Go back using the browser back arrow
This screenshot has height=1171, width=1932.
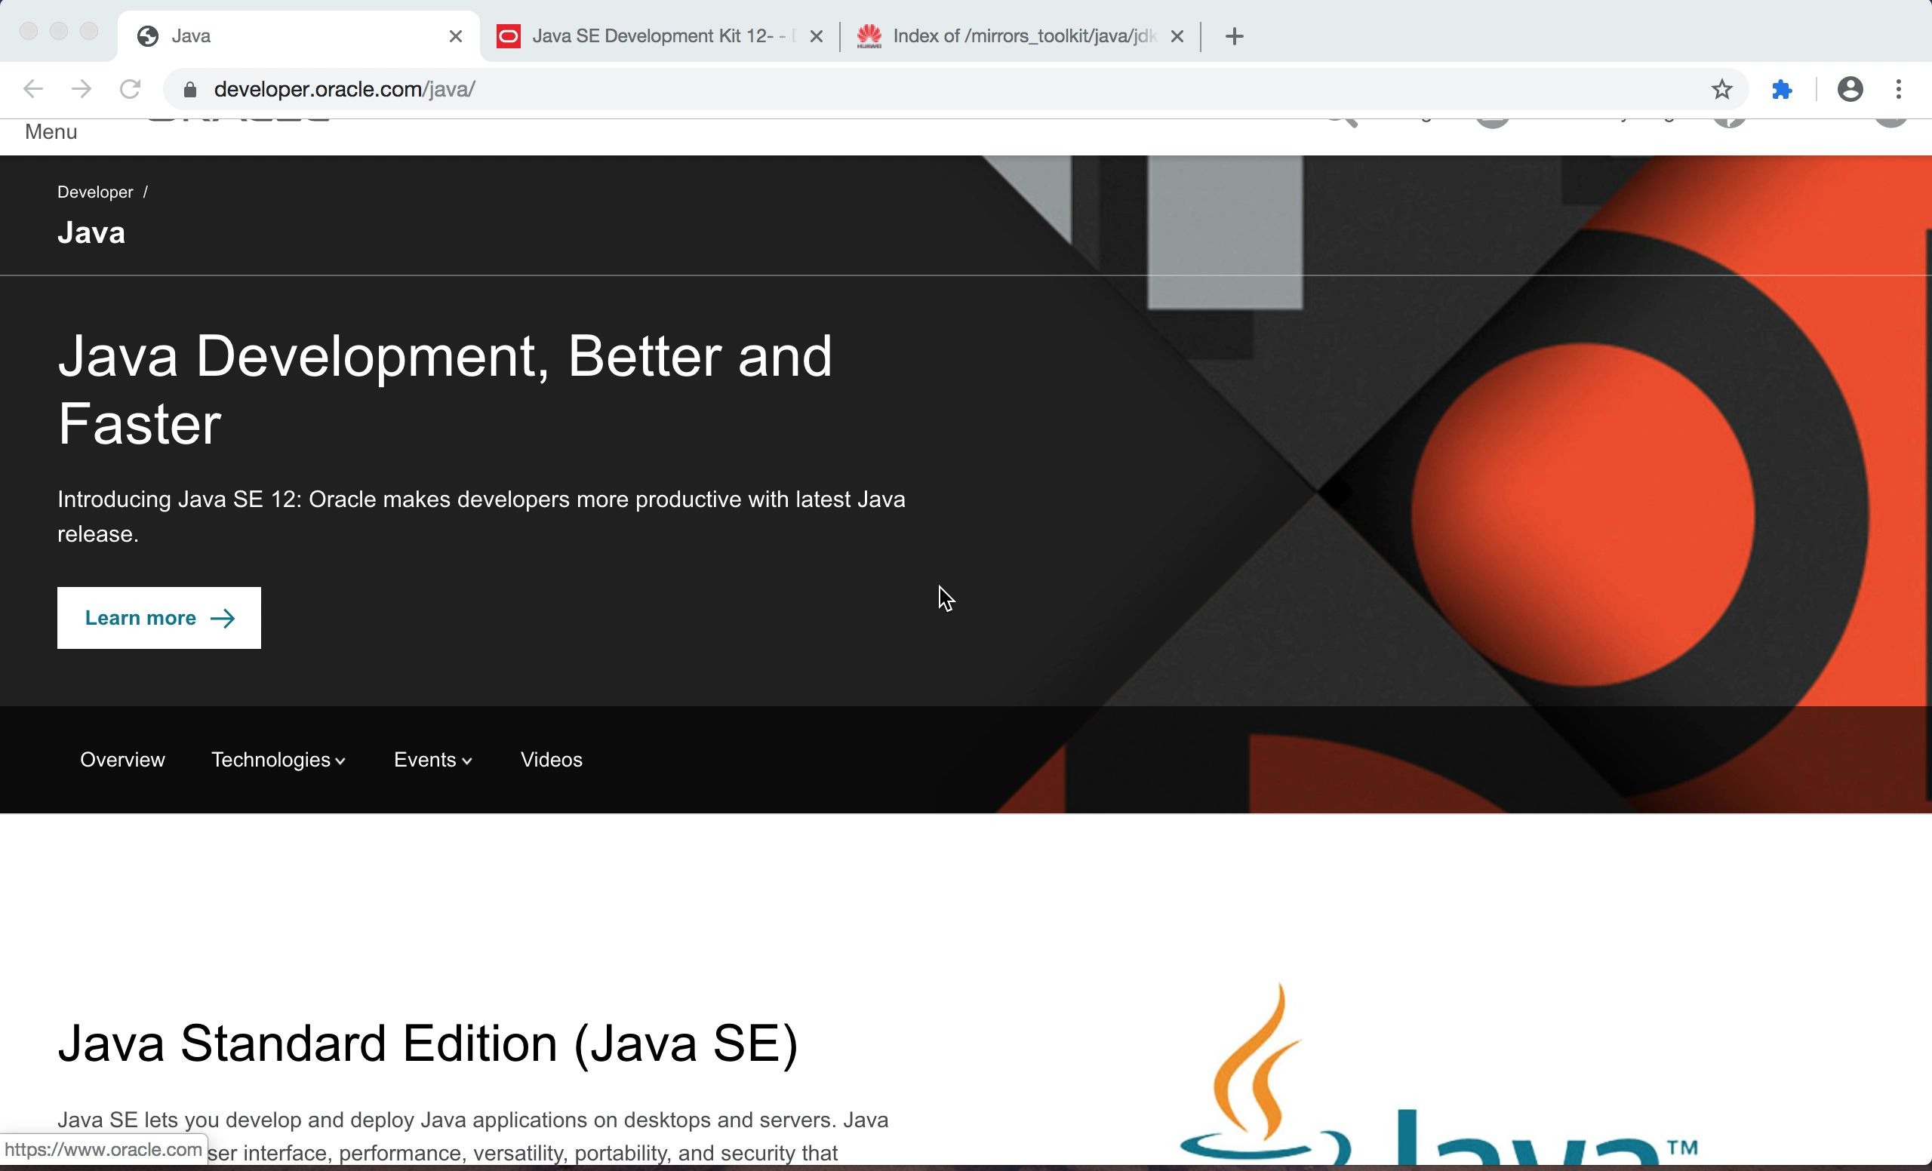click(33, 89)
